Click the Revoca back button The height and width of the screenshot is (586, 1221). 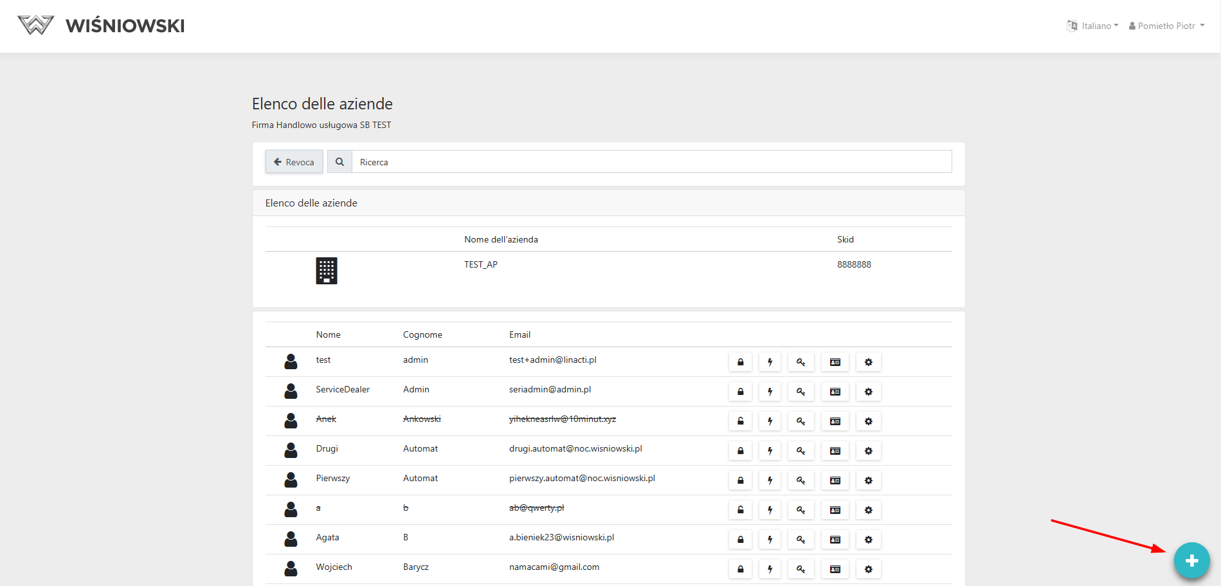(294, 162)
